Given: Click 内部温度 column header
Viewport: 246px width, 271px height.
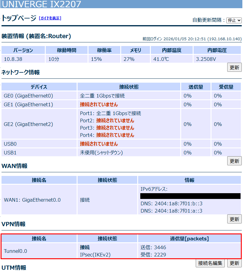Looking at the screenshot, I should click(172, 50).
